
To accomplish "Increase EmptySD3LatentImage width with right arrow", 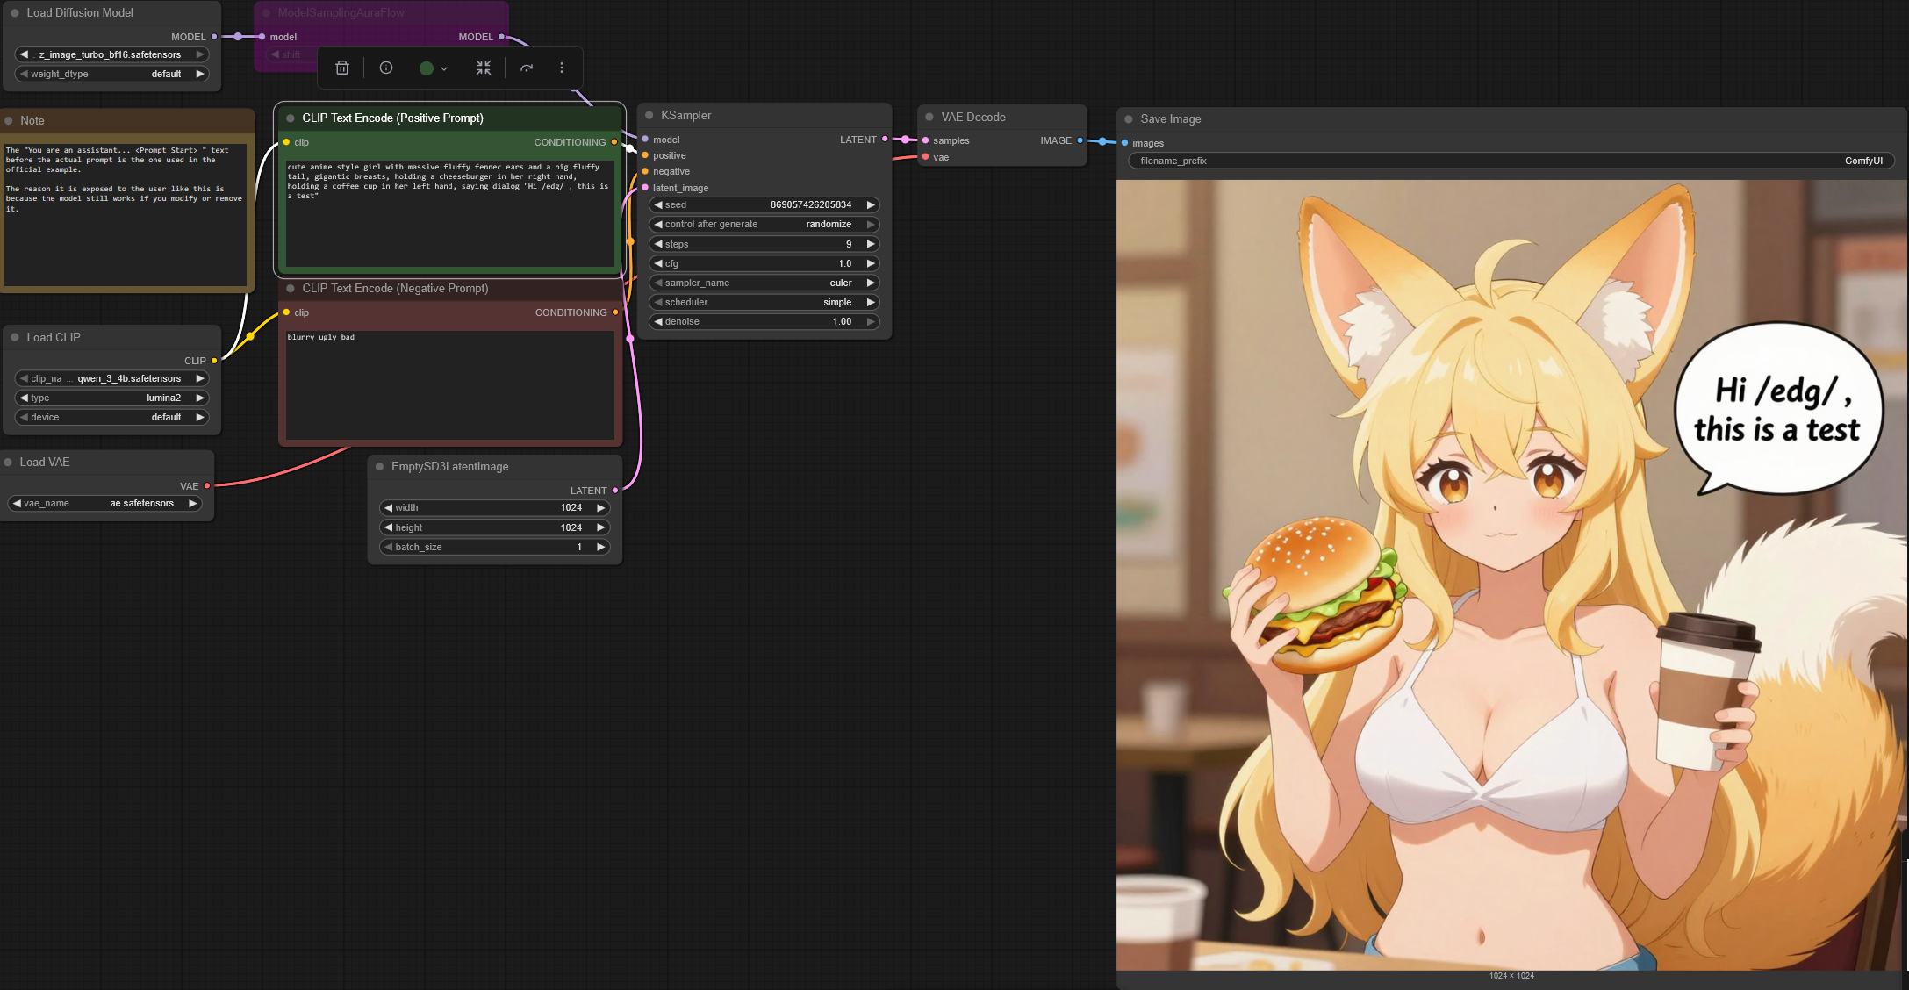I will click(601, 507).
